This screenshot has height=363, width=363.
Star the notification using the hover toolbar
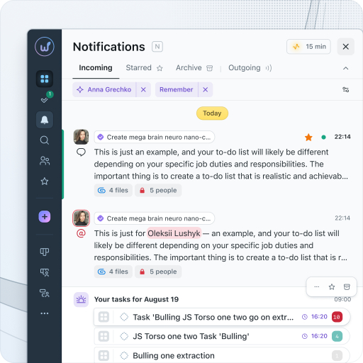click(x=332, y=287)
